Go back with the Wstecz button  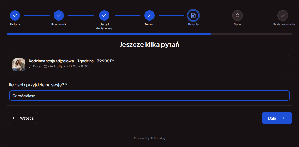click(x=22, y=118)
